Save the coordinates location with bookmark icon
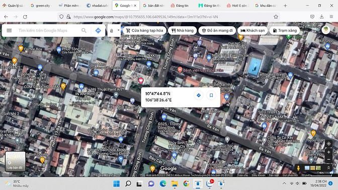Screen dimensions: 338x190 tap(211, 95)
